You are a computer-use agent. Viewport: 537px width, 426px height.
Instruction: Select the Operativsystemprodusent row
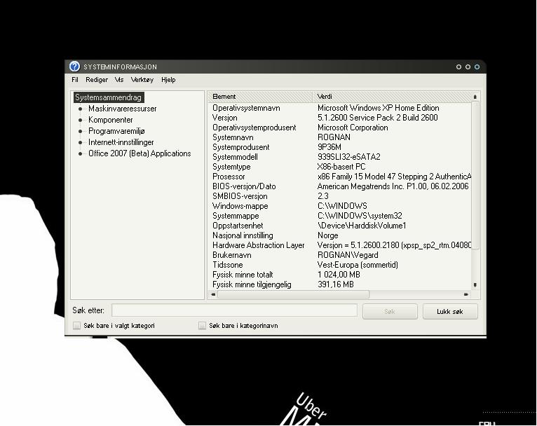[340, 128]
